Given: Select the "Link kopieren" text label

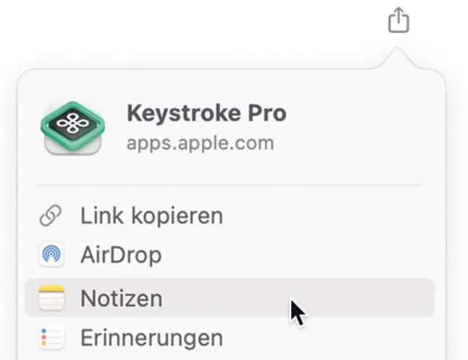Looking at the screenshot, I should pos(151,216).
